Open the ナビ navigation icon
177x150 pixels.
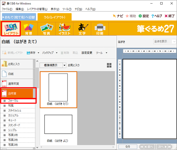tap(114, 16)
